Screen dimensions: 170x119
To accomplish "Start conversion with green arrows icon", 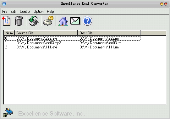I will point(34,21).
